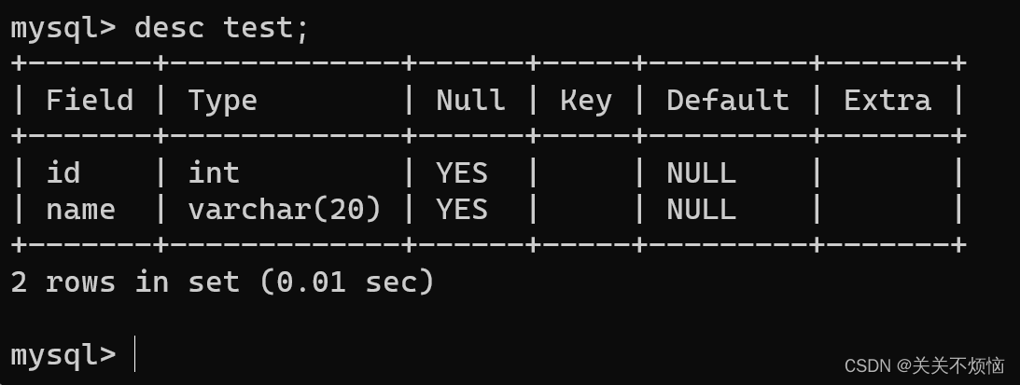
Task: Click the CSDN watermark text
Action: pyautogui.click(x=925, y=366)
